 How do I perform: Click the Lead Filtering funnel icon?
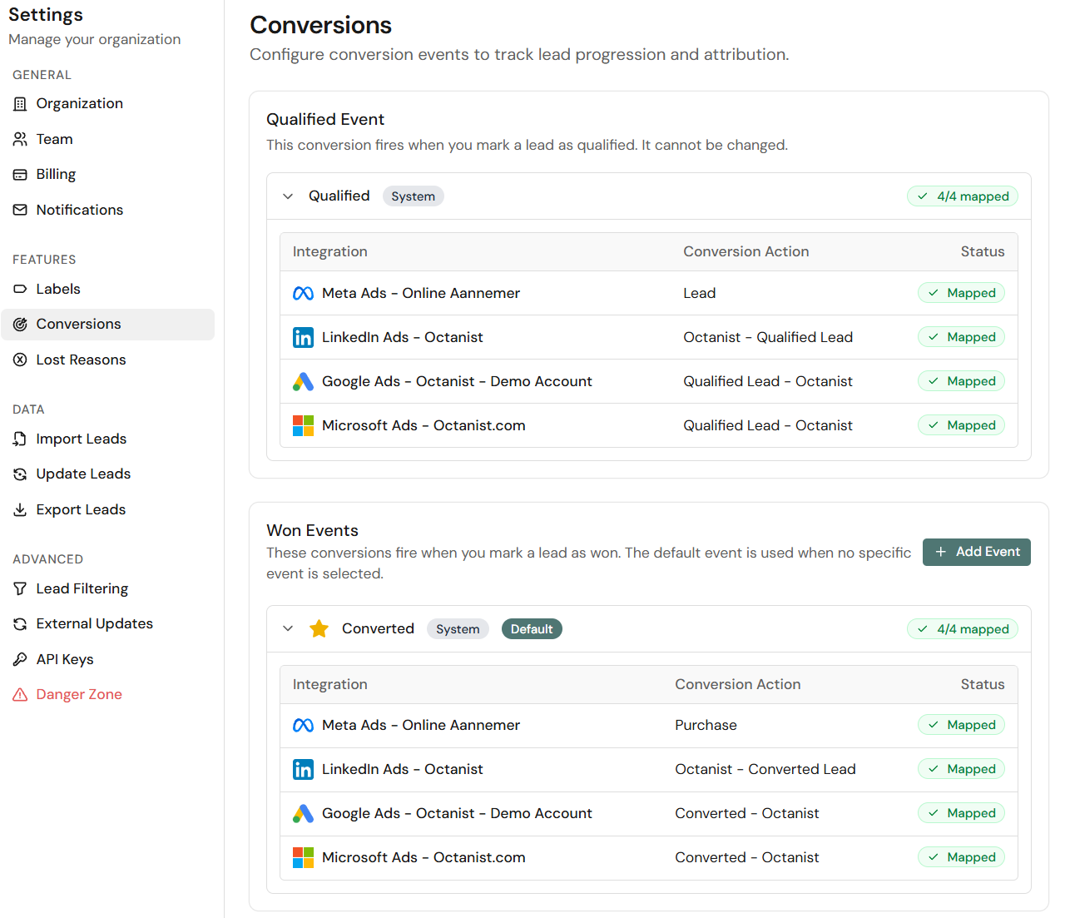click(x=20, y=588)
